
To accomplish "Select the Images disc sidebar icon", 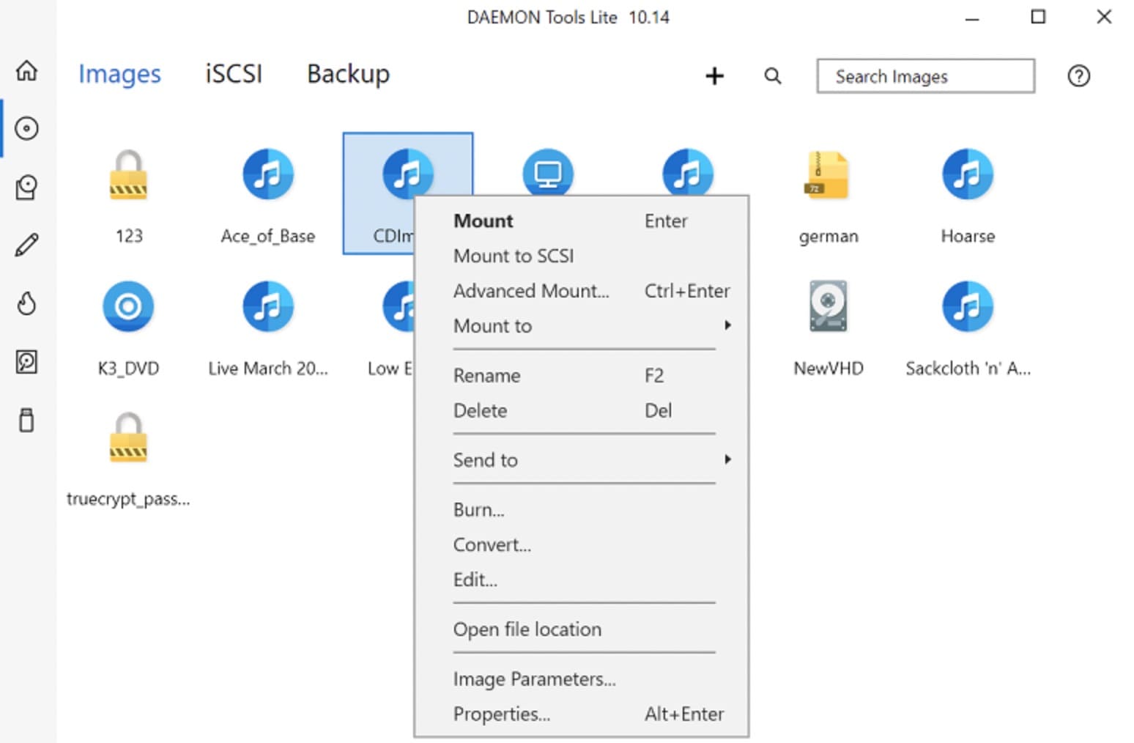I will [x=27, y=128].
